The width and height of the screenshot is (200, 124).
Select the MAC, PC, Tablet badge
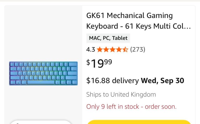point(108,38)
